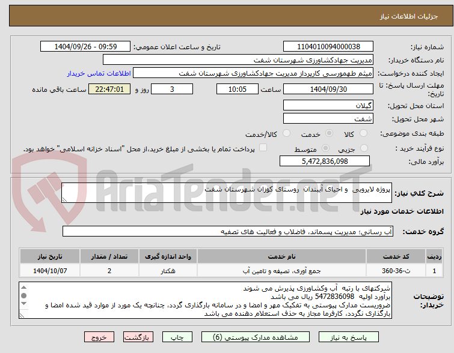Click service code cell ث-36-360

click(396, 271)
